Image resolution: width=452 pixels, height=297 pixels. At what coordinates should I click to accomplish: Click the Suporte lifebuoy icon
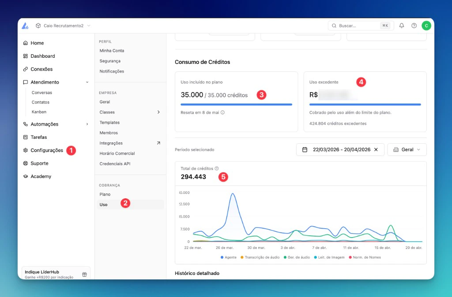pos(25,163)
